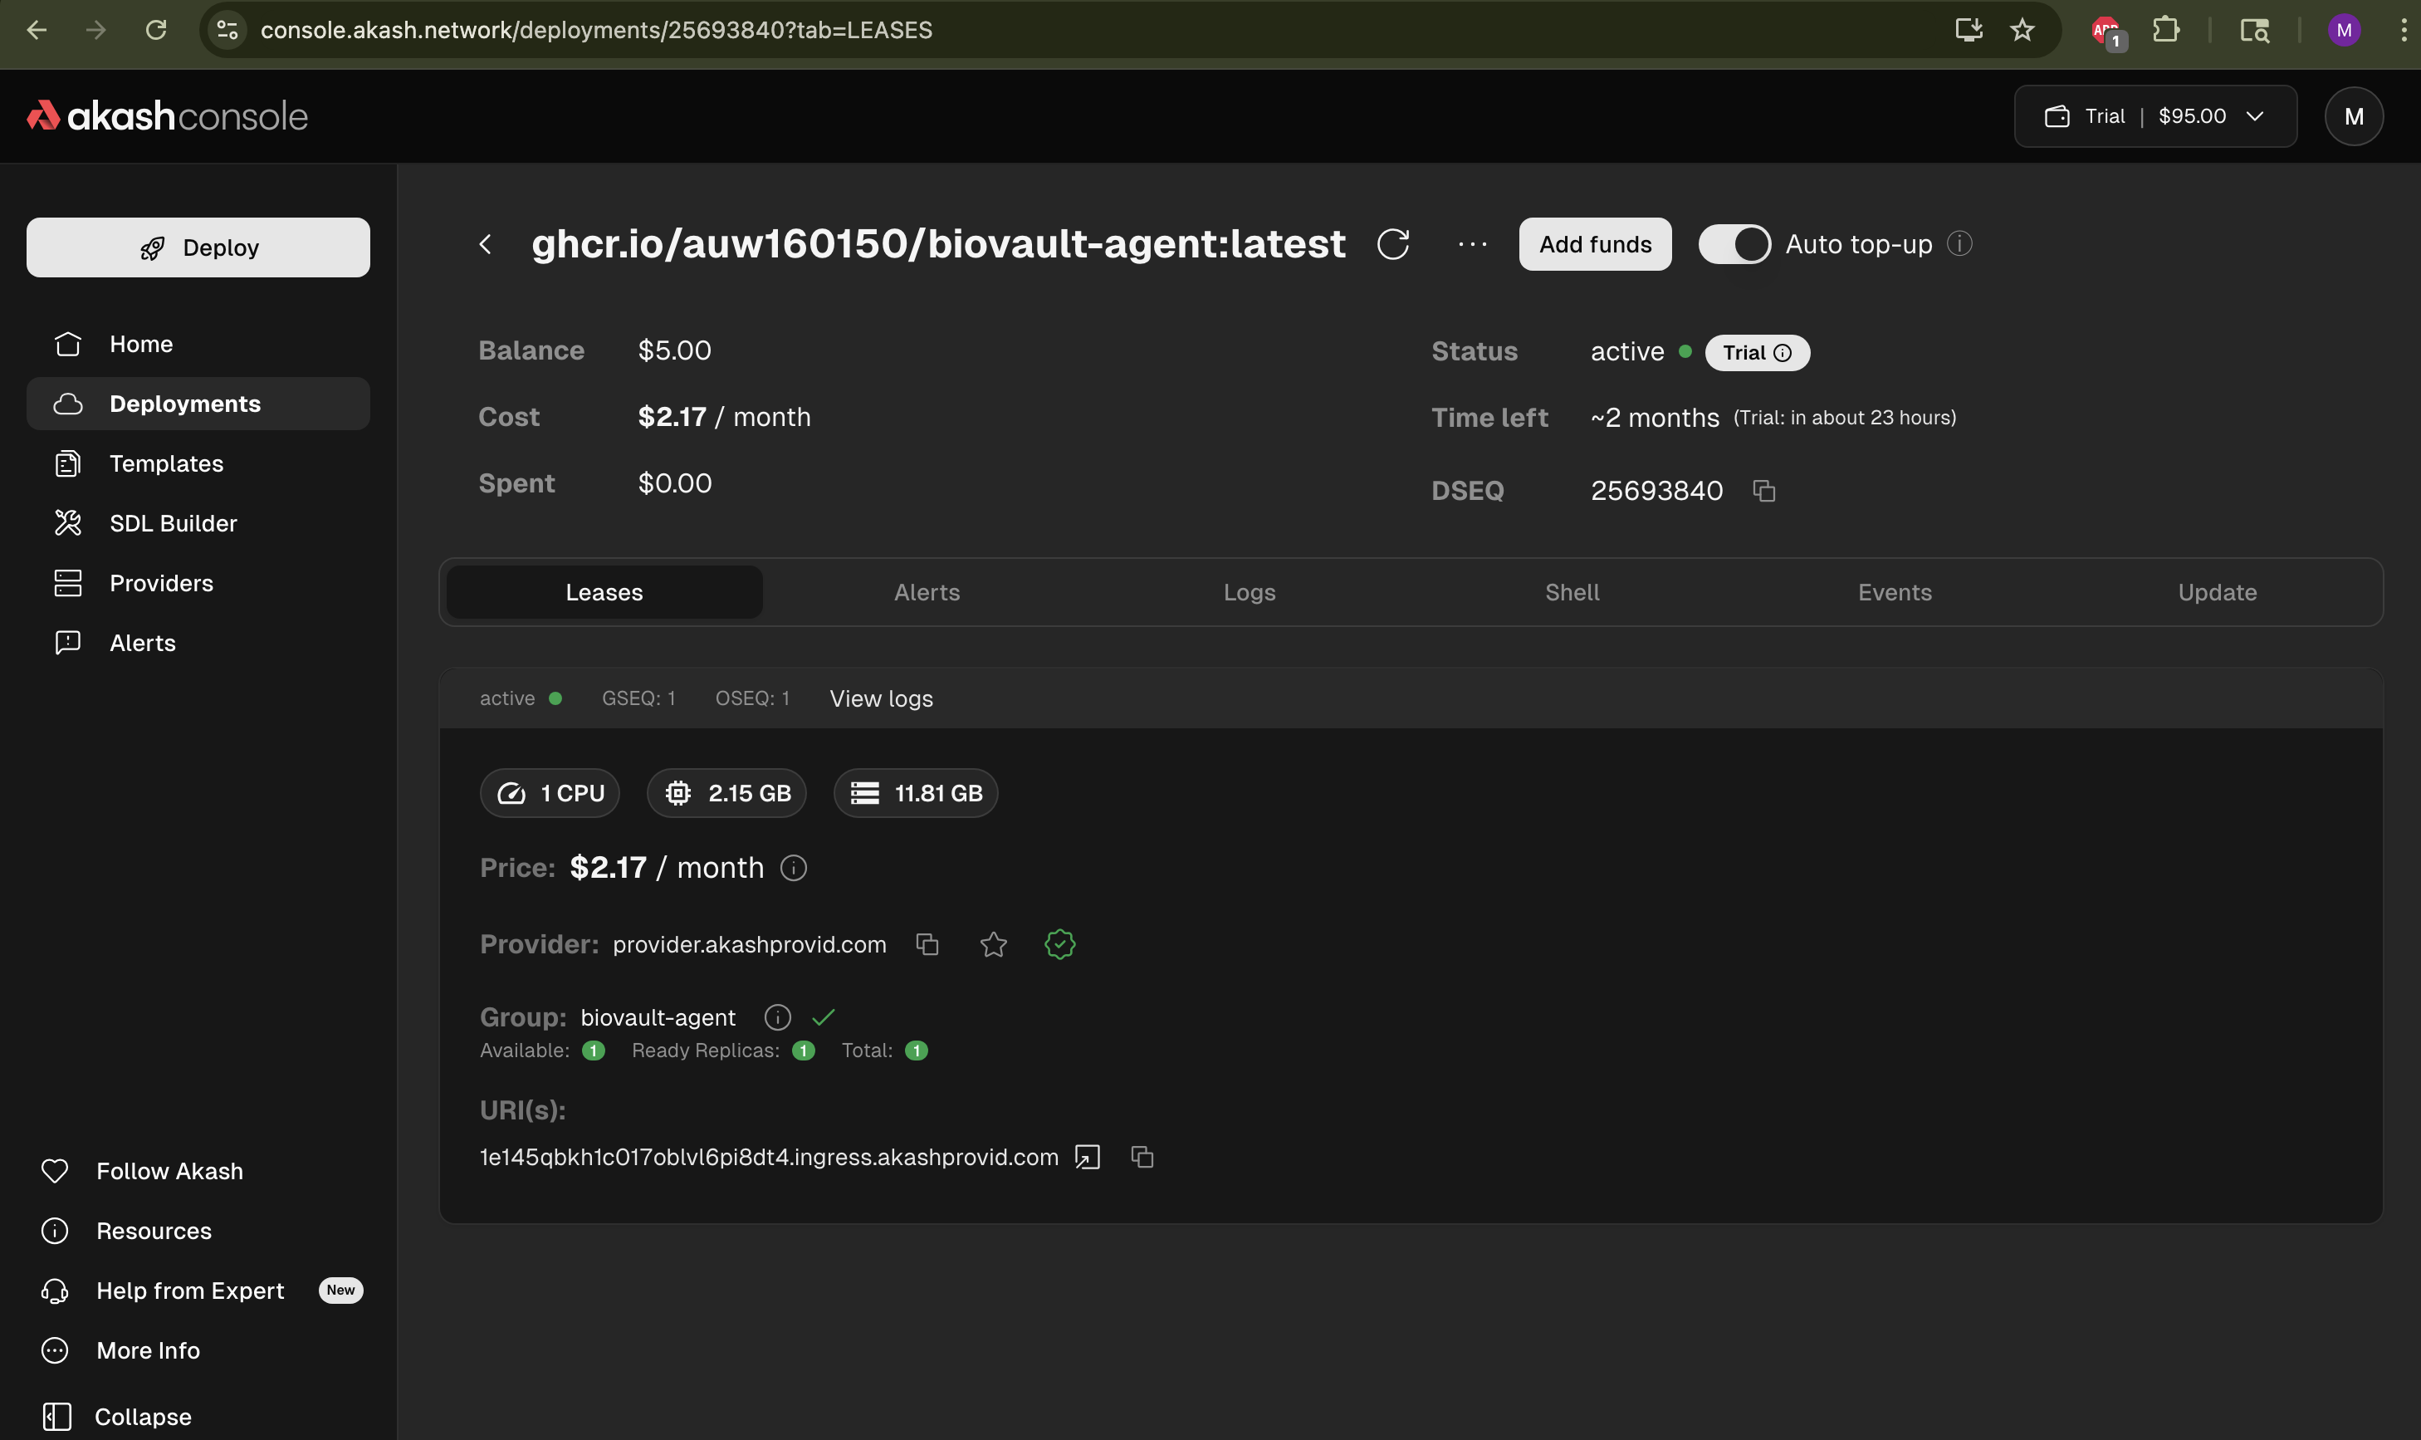This screenshot has height=1440, width=2421.
Task: Open the M user account menu
Action: [x=2353, y=116]
